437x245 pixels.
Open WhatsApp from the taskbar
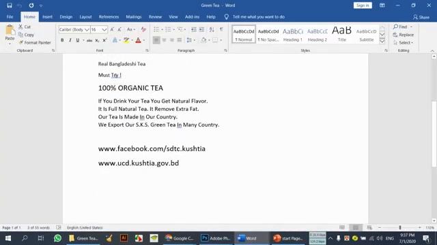coord(57,238)
